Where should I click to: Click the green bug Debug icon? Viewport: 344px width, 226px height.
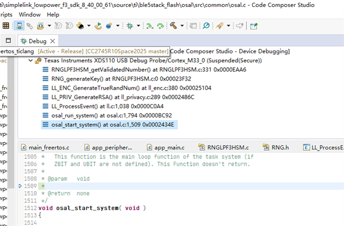pyautogui.click(x=130, y=26)
